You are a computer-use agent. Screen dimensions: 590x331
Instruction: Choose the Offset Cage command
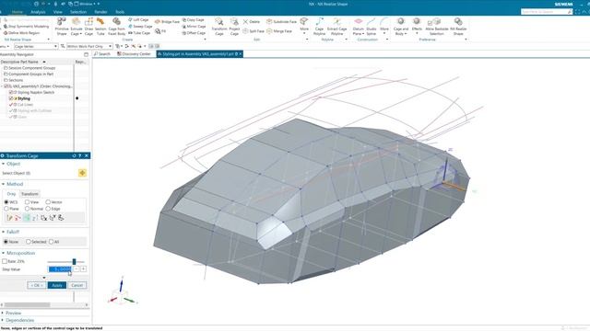(x=194, y=33)
